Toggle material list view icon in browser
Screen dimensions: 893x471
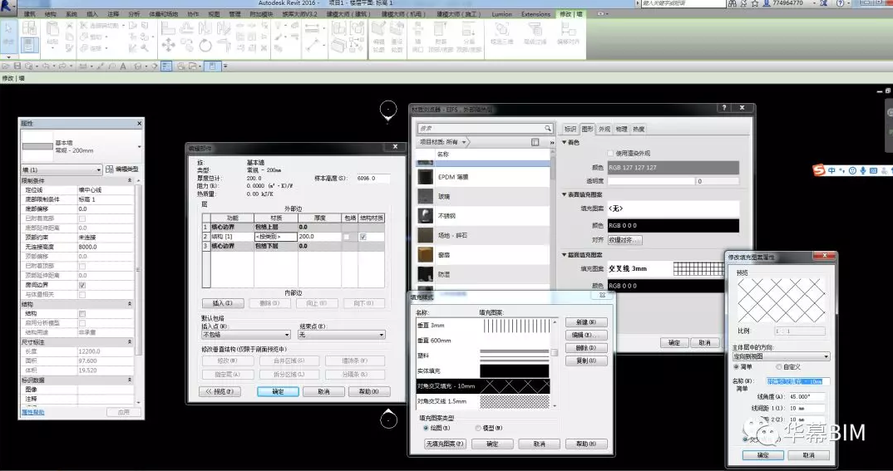(x=535, y=143)
